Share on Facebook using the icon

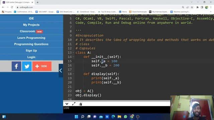point(16,66)
